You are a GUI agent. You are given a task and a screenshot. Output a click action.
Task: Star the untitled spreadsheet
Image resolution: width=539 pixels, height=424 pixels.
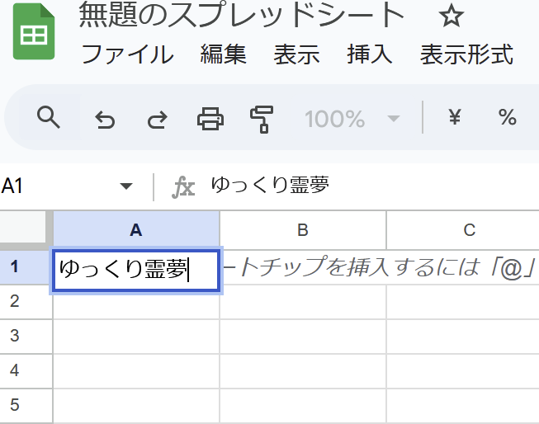pyautogui.click(x=450, y=16)
